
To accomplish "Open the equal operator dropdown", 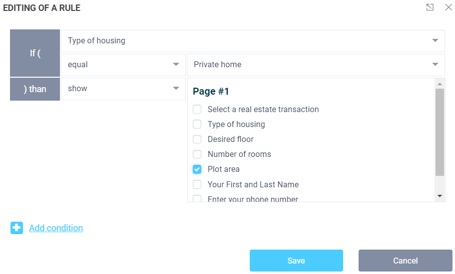I will coord(123,65).
